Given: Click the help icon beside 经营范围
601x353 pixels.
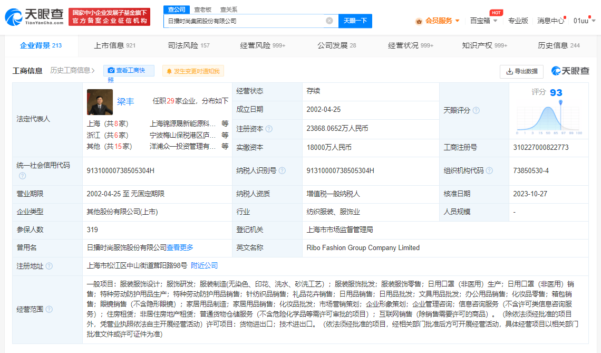Looking at the screenshot, I should tap(49, 309).
